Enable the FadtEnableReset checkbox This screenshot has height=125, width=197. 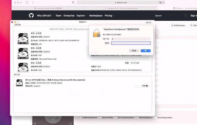click(x=80, y=117)
